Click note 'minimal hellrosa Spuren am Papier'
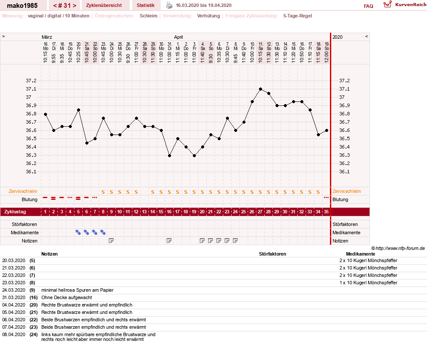The width and height of the screenshot is (427, 364). click(x=77, y=290)
